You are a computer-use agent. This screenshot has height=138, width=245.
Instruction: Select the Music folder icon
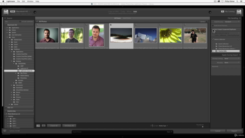14,95
